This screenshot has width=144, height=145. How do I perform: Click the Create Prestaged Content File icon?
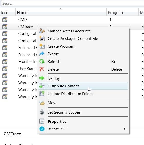coord(42,38)
